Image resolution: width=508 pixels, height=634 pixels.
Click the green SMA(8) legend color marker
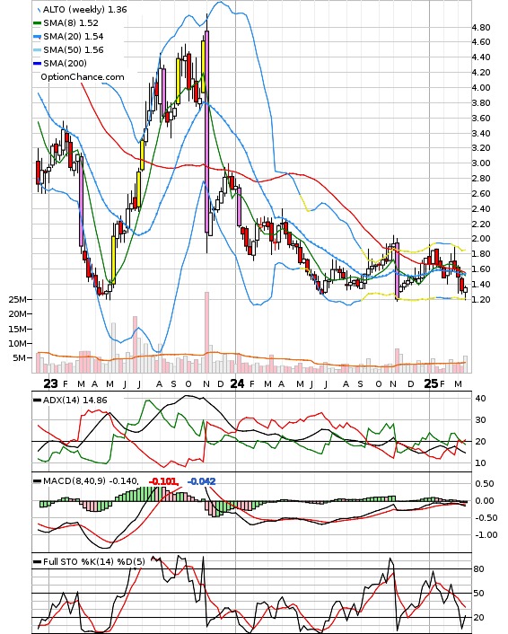pyautogui.click(x=37, y=23)
